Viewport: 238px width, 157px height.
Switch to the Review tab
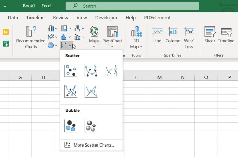coord(61,18)
